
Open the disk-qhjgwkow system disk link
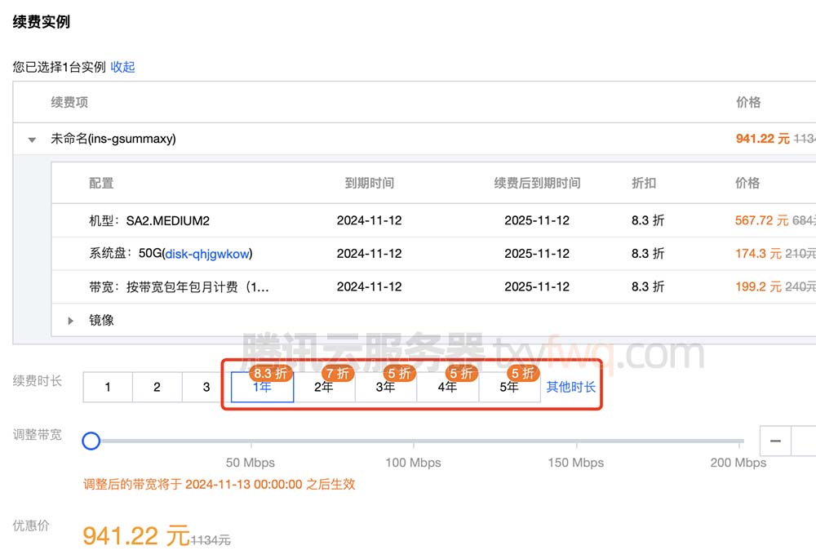pyautogui.click(x=207, y=254)
